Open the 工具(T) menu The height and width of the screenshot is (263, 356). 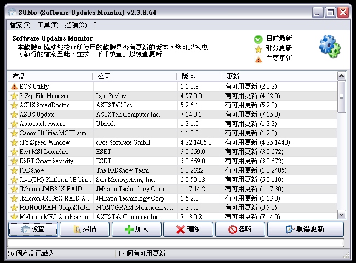coord(48,25)
